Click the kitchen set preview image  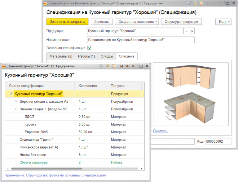[x=191, y=94]
